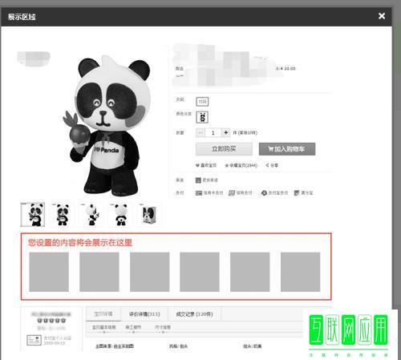The height and width of the screenshot is (360, 401).
Task: Click the first gray placeholder in the red box
Action: point(49,272)
